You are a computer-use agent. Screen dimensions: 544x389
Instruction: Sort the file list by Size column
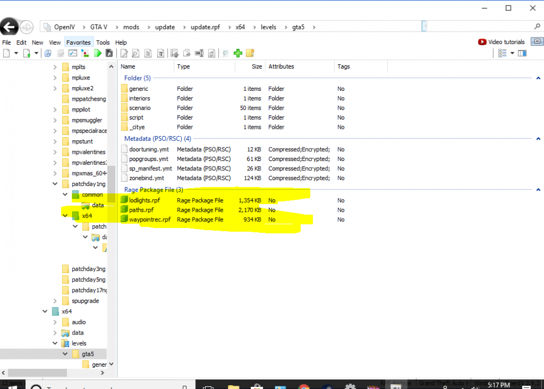tap(257, 66)
